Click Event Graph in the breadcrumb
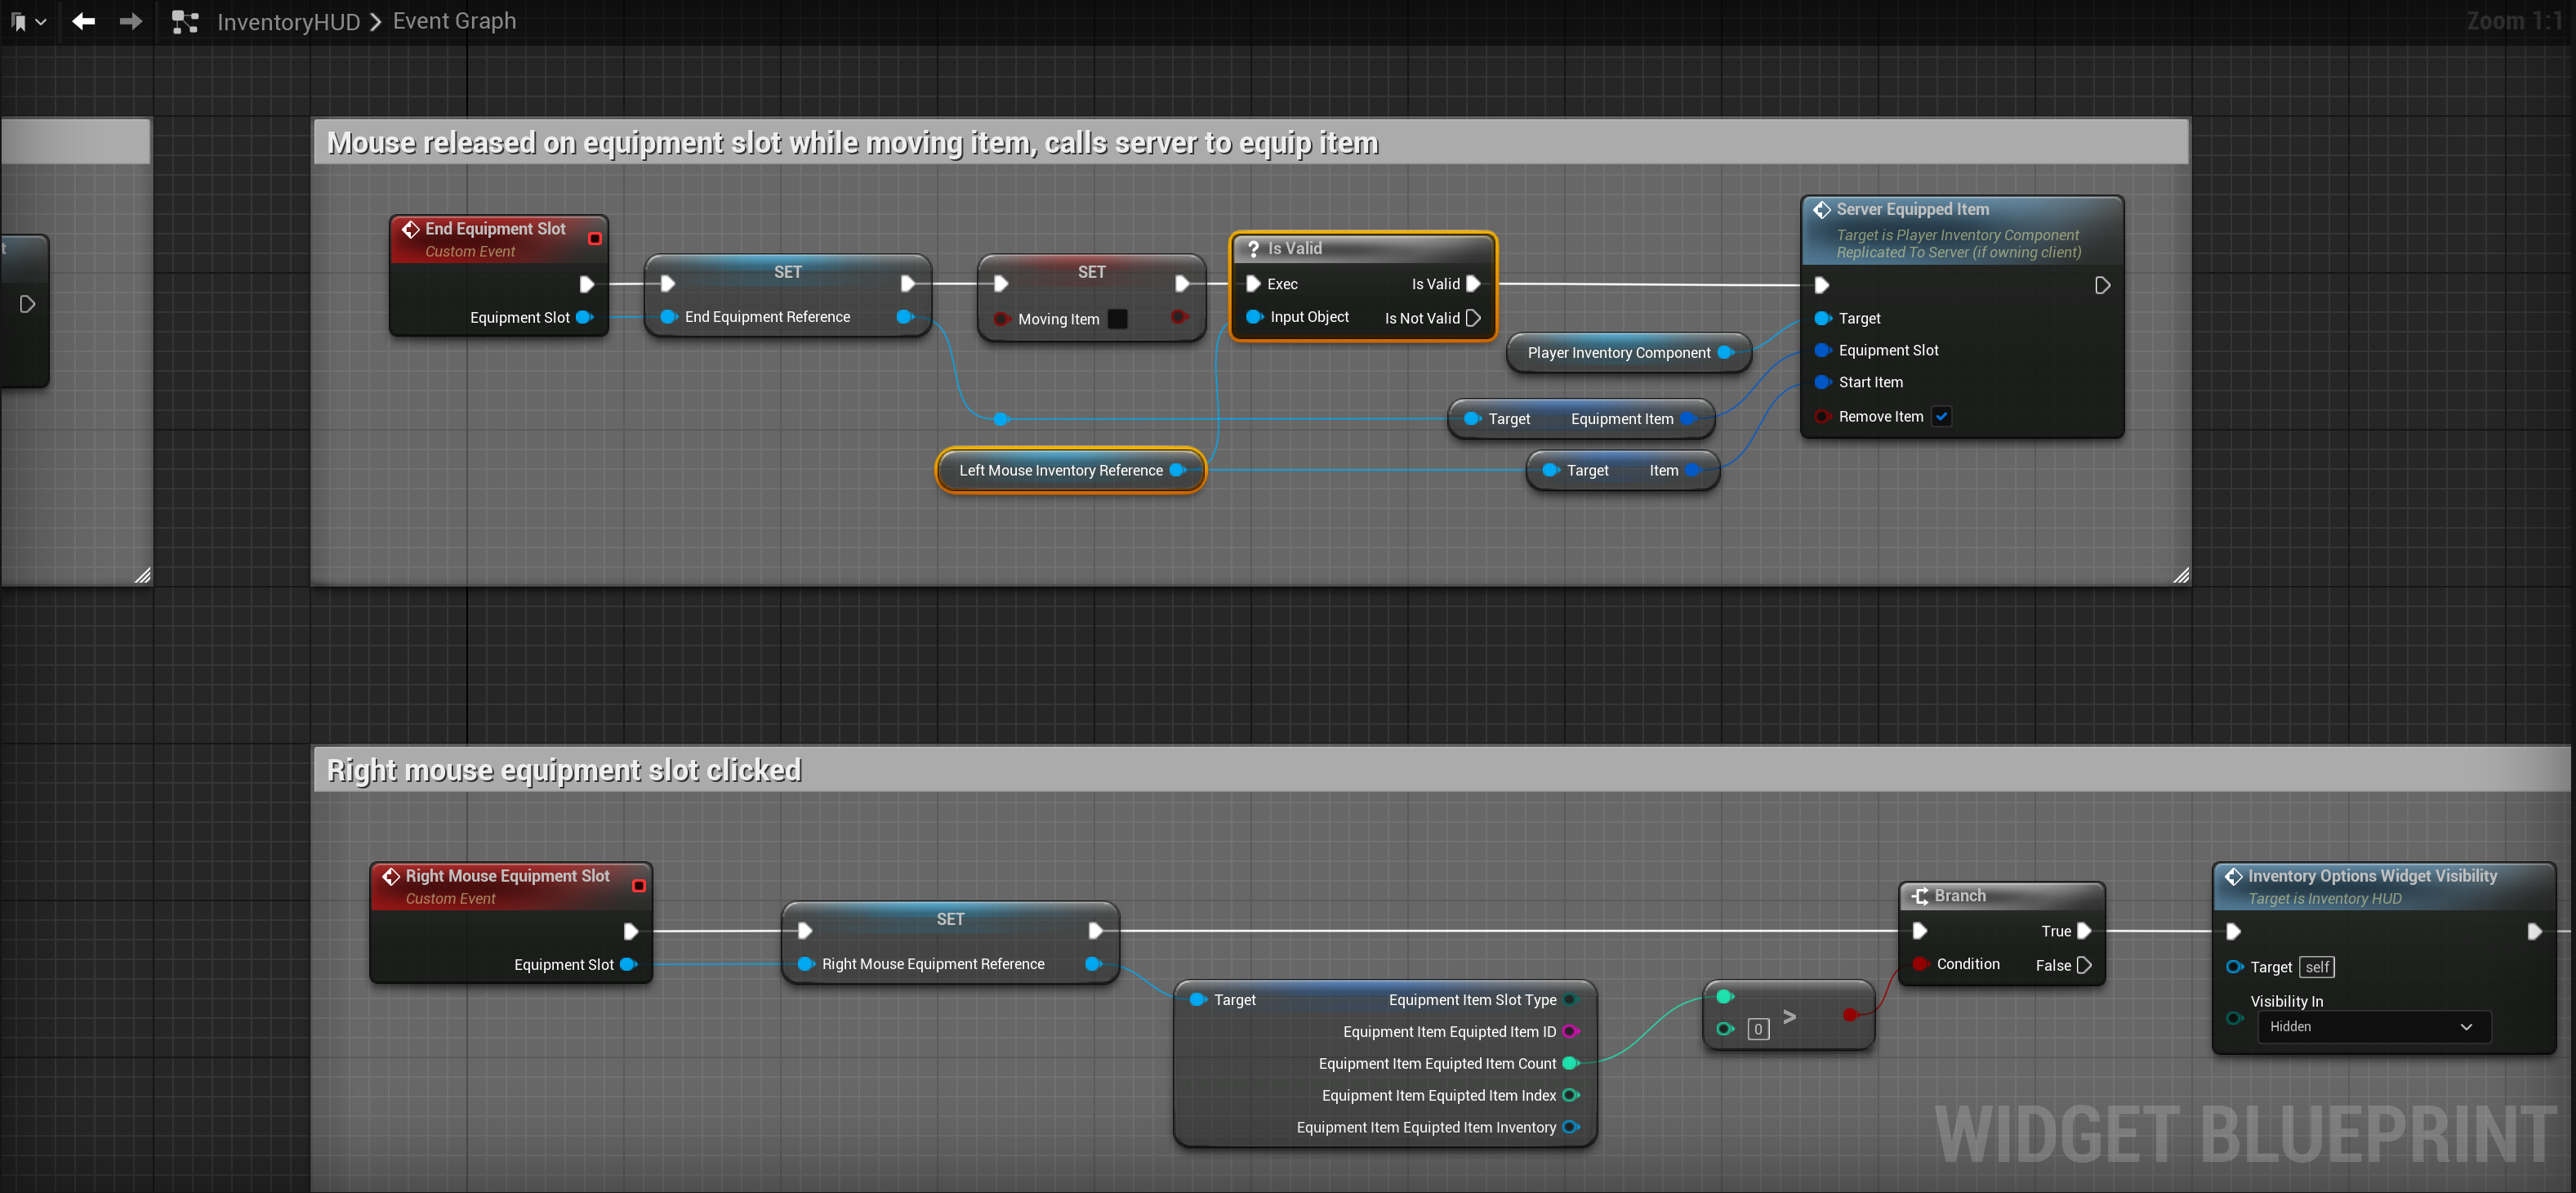The width and height of the screenshot is (2576, 1193). click(454, 21)
